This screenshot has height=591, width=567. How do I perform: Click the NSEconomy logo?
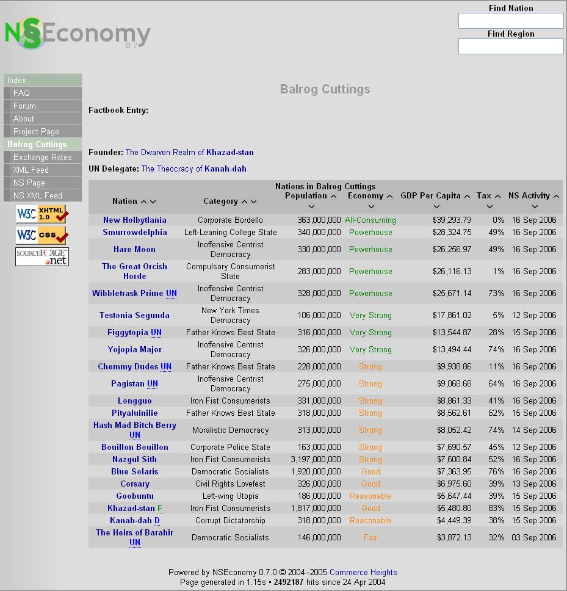pyautogui.click(x=77, y=34)
